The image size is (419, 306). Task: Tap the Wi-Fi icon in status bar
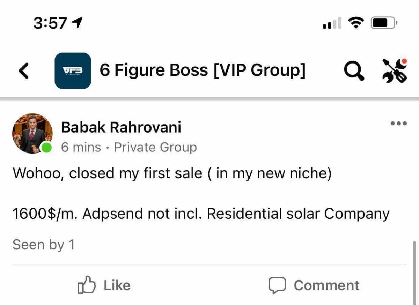[356, 23]
